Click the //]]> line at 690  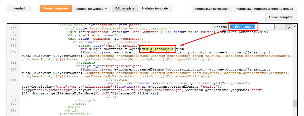111,97
